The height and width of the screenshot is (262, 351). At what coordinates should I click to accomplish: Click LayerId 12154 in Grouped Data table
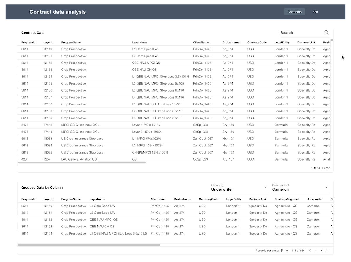(x=48, y=234)
